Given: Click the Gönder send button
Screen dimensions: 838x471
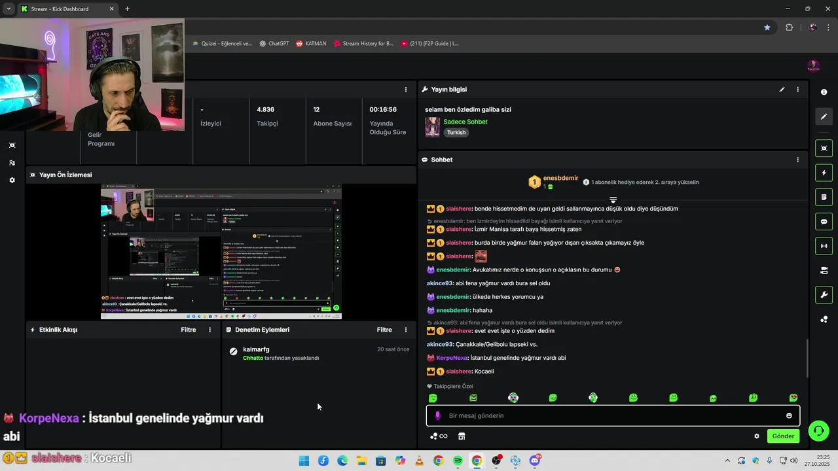Looking at the screenshot, I should tap(783, 436).
